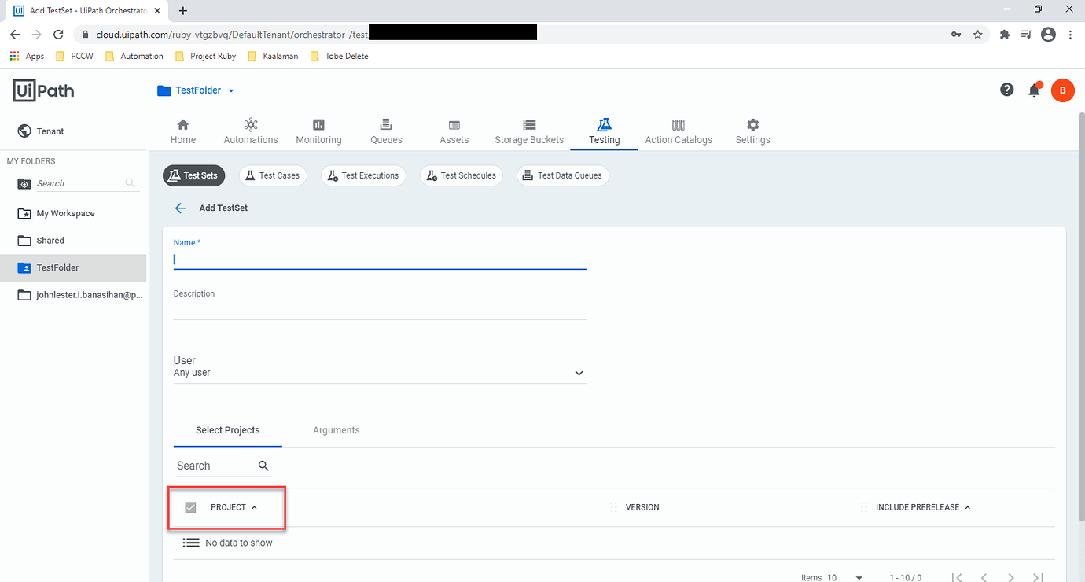This screenshot has height=582, width=1085.
Task: Switch to the Test Cases tab
Action: [272, 175]
